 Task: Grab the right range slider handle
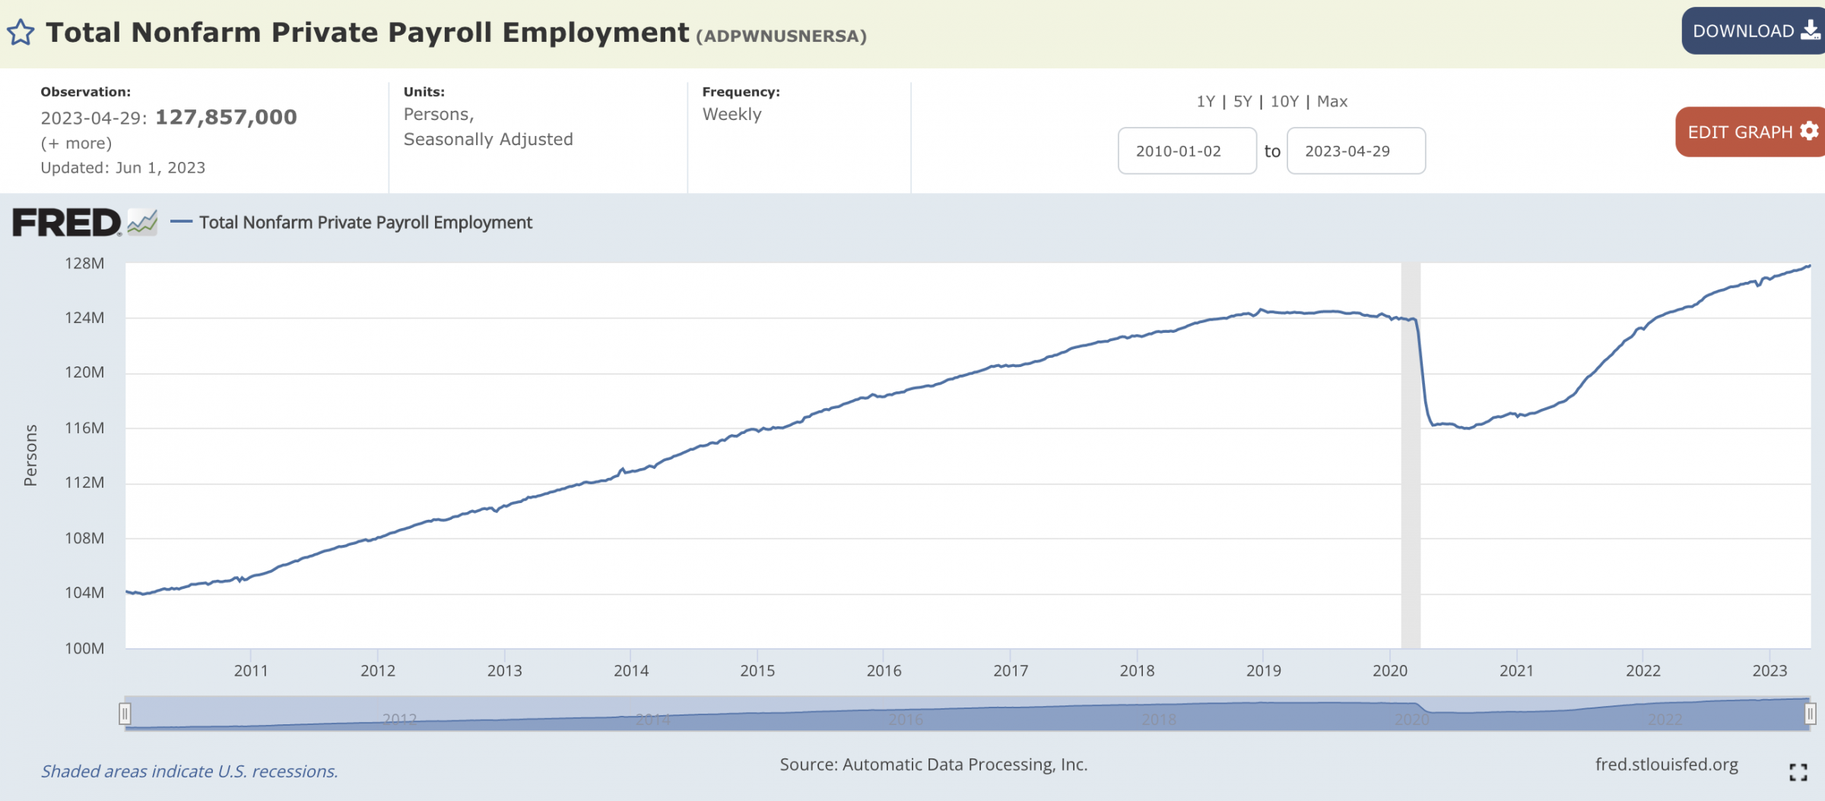tap(1810, 714)
